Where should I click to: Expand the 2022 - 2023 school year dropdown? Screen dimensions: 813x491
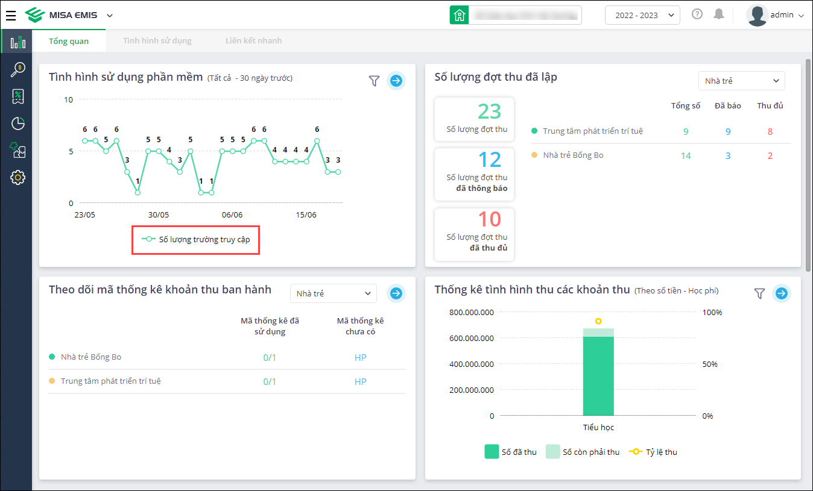[642, 15]
